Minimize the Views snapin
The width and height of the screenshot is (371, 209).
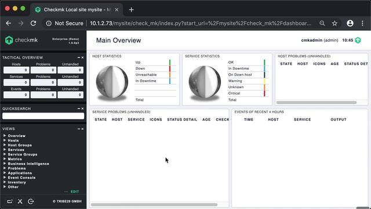coord(79,129)
